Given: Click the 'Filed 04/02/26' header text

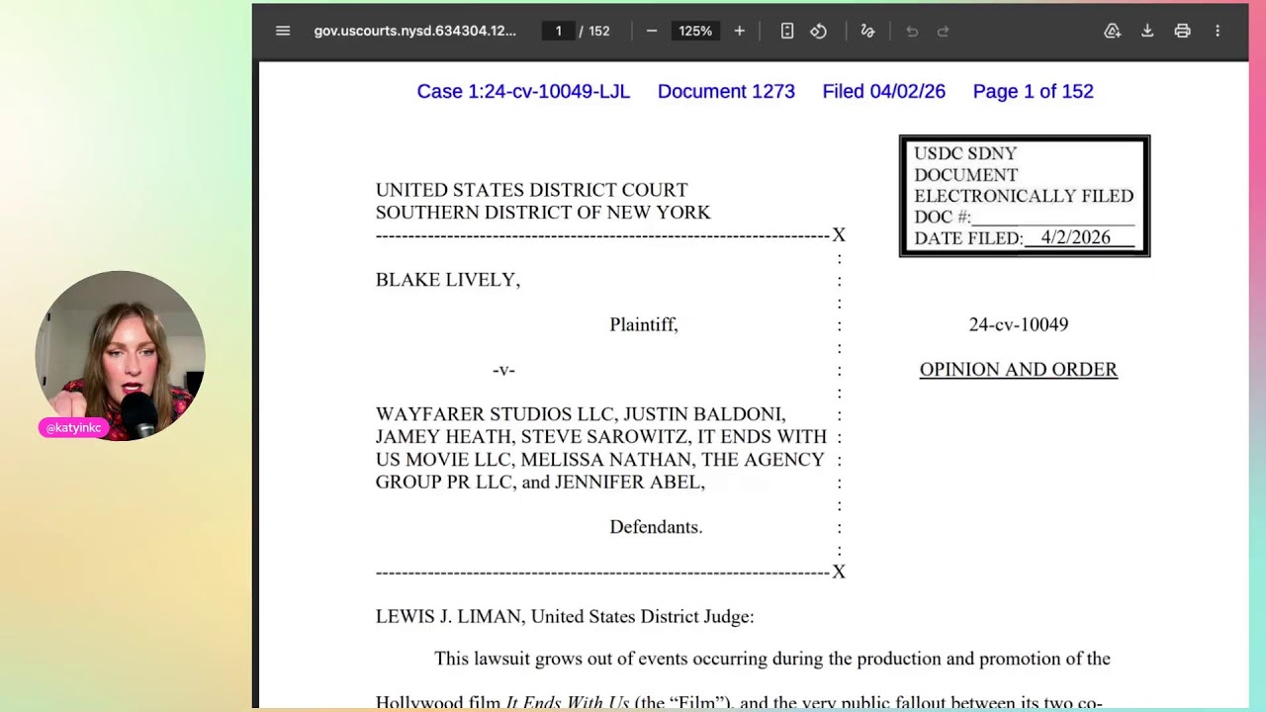Looking at the screenshot, I should pyautogui.click(x=884, y=91).
